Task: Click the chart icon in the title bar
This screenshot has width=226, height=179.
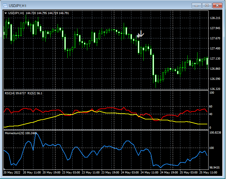Action: click(5, 6)
